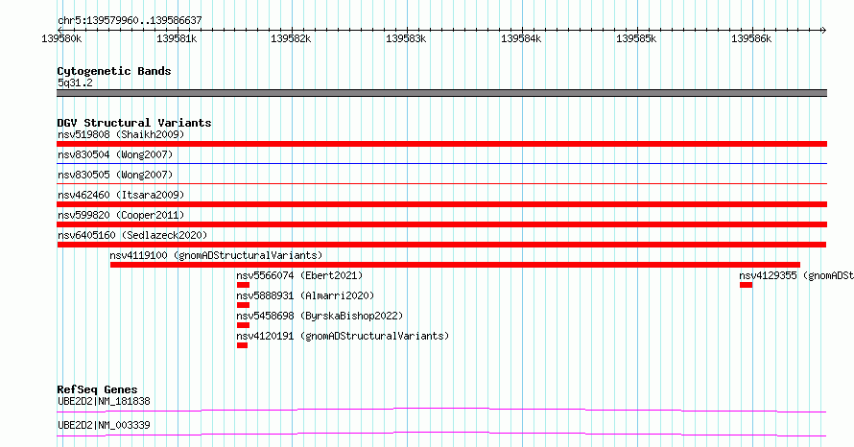Image resolution: width=854 pixels, height=447 pixels.
Task: Click the red bar under nsv5458698 (ByrskaBishop2022)
Action: pos(243,325)
